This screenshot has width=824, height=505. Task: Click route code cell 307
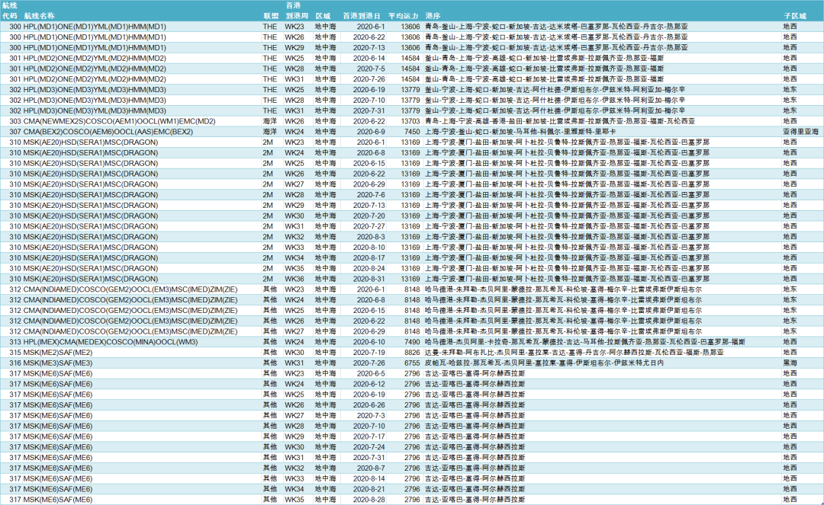[x=15, y=132]
